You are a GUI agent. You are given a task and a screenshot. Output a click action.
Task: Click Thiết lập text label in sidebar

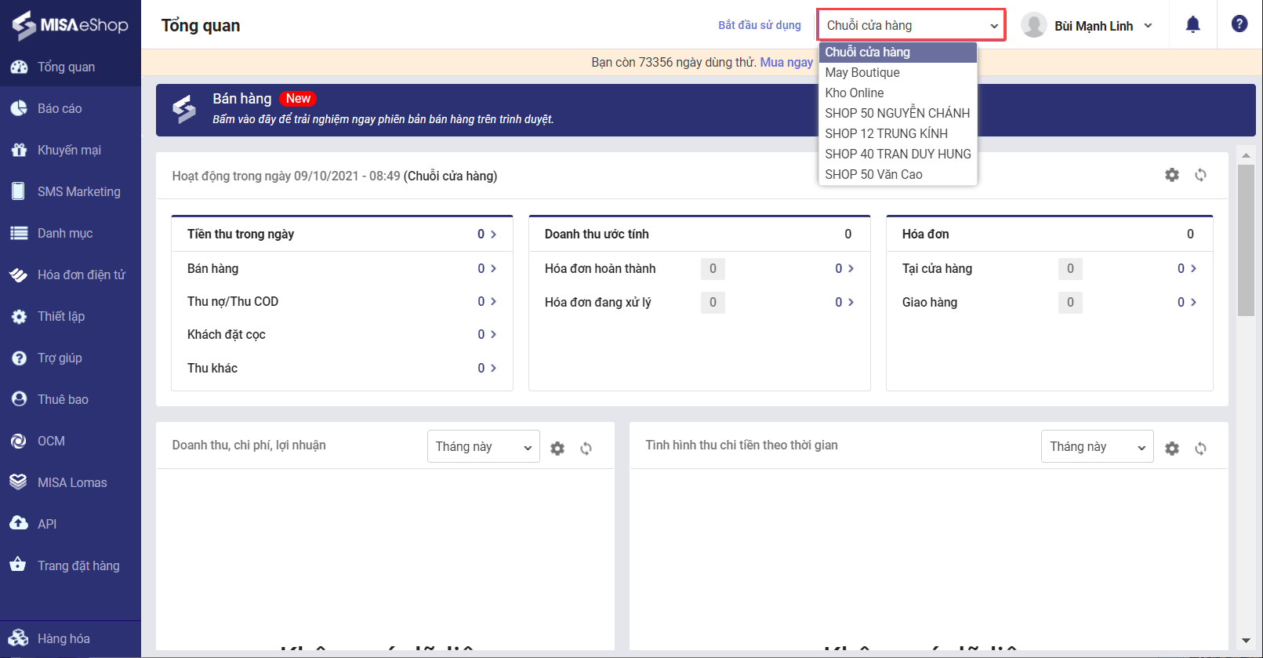click(61, 316)
